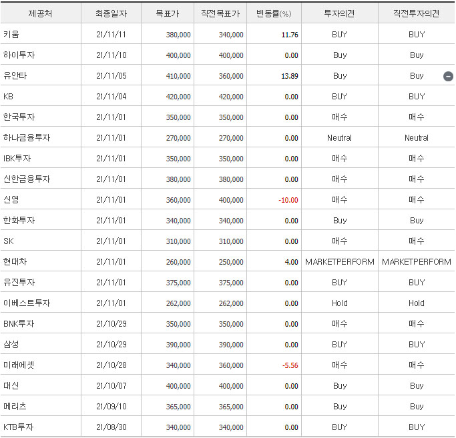Select the 현대차 provider cell
The height and width of the screenshot is (438, 456).
(x=41, y=261)
